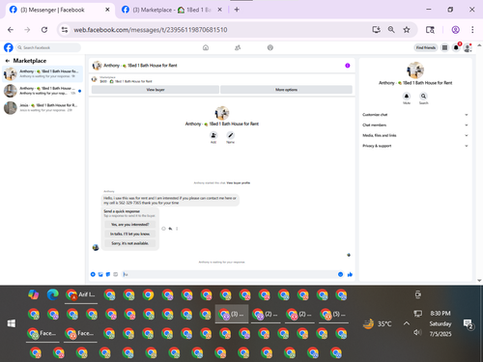Send quick response 'Sorry, it's not available.'
The image size is (483, 362).
pos(130,243)
